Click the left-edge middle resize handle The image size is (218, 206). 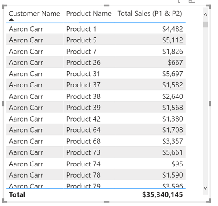coord(3,103)
